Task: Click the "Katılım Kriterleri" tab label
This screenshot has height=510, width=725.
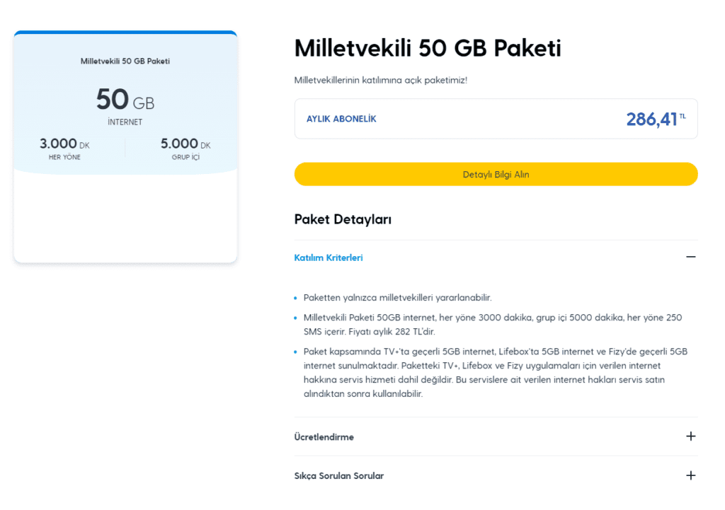Action: tap(329, 257)
